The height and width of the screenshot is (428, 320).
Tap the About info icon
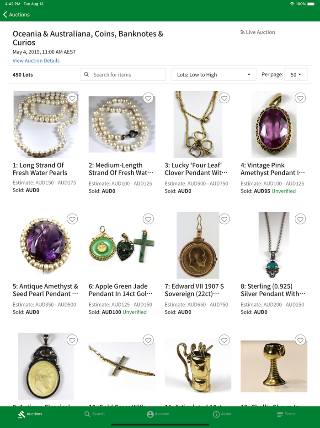[222, 414]
